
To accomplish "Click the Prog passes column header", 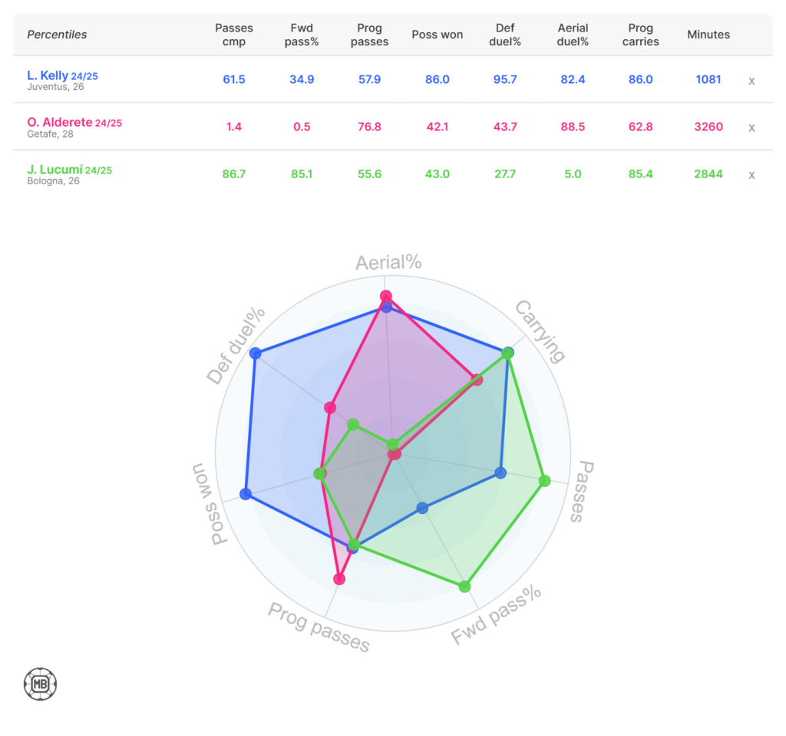I will pos(369,35).
